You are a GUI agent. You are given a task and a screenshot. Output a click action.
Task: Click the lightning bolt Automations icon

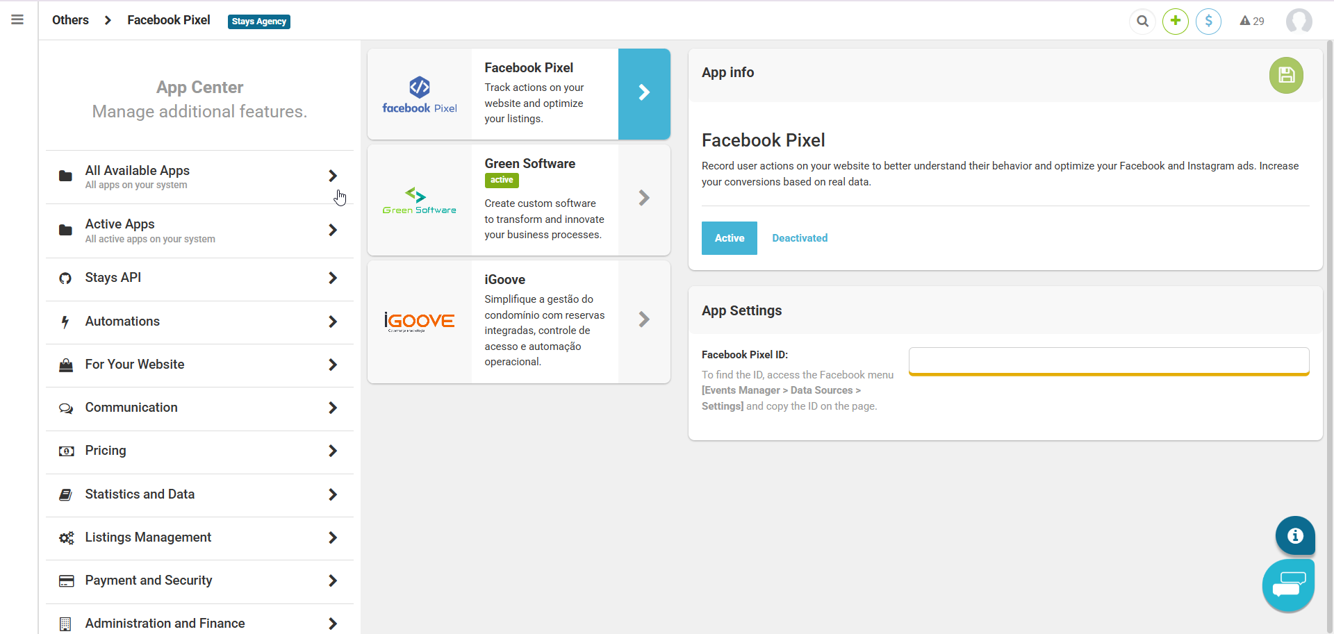(x=65, y=322)
